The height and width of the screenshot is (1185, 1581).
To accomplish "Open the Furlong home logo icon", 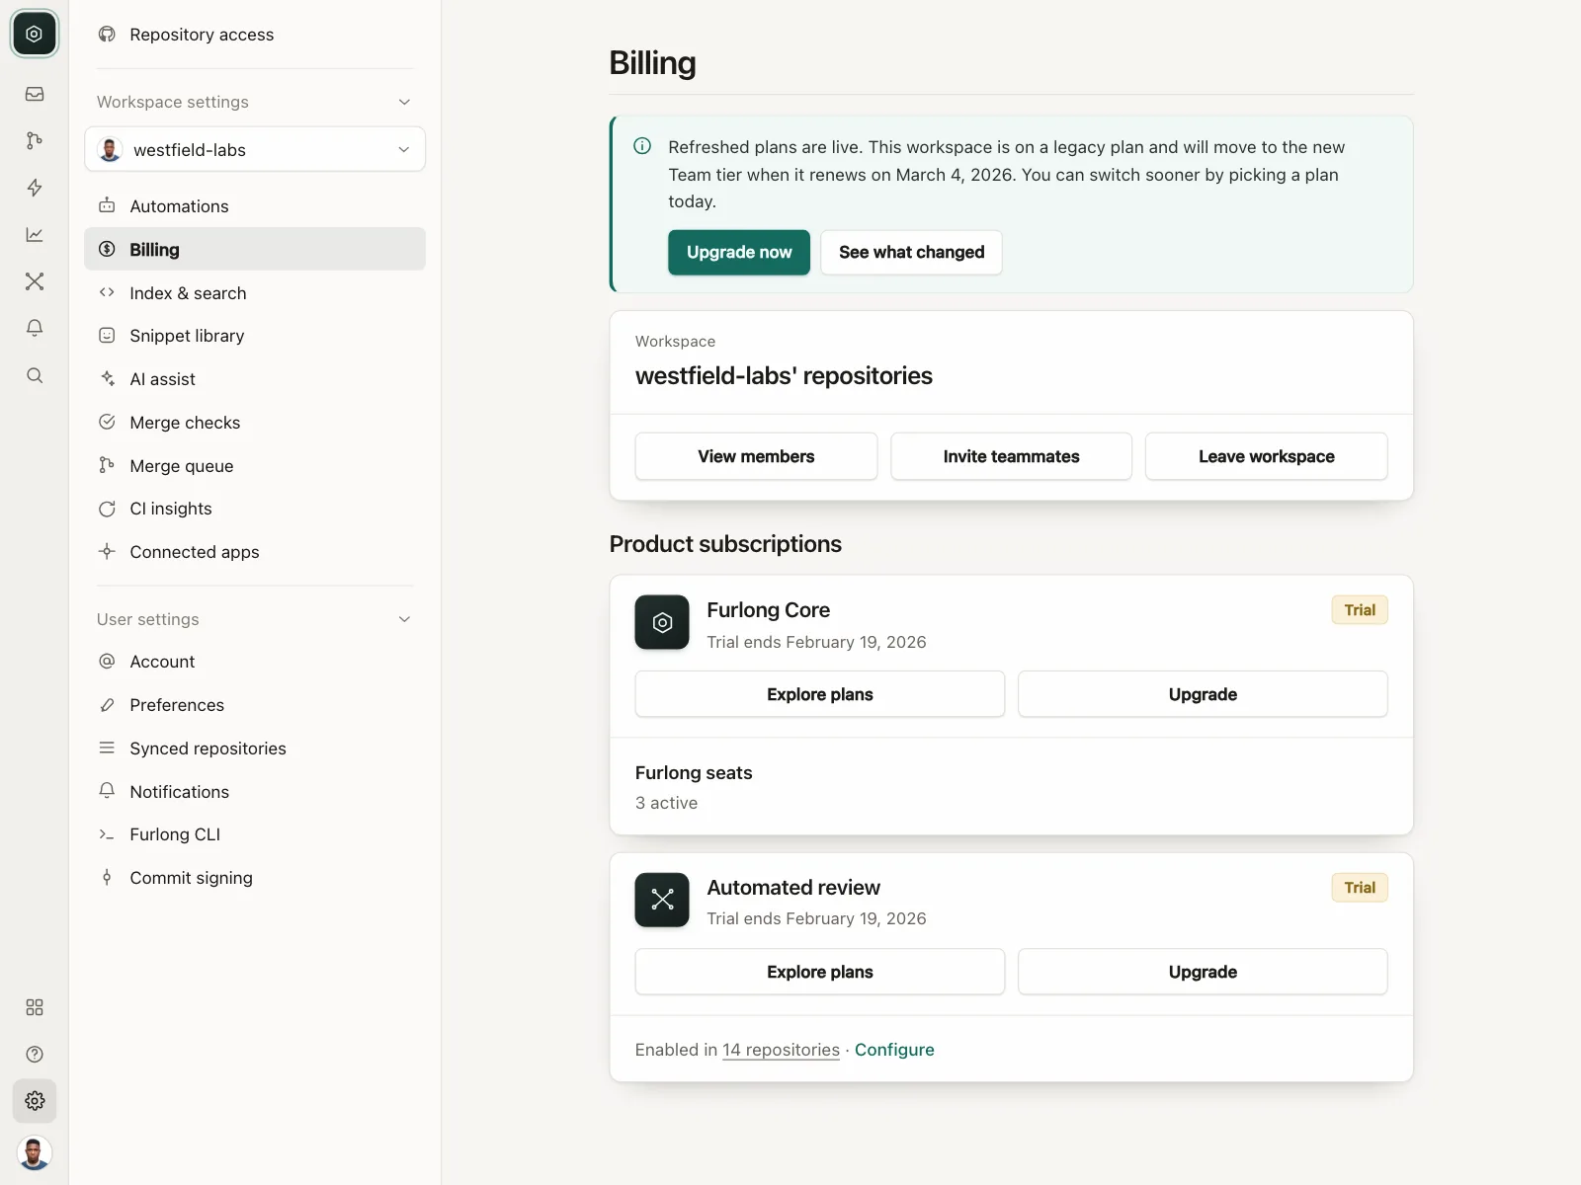I will 35,34.
